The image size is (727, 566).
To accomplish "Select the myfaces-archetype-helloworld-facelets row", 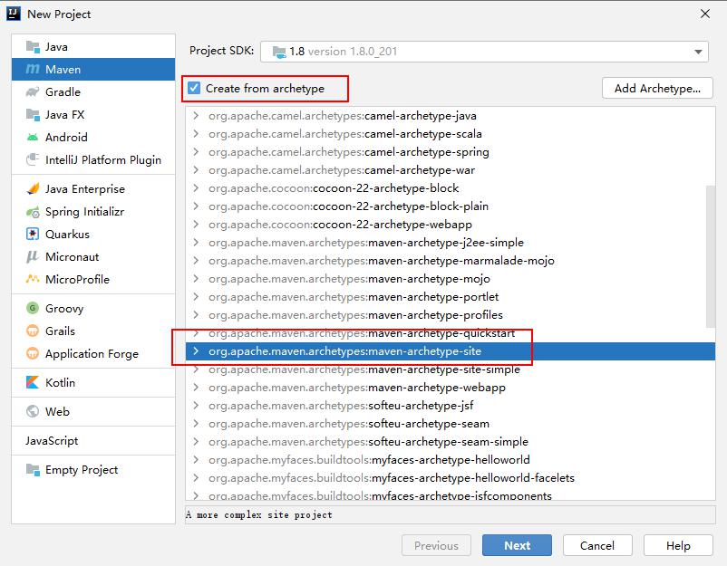I will point(451,477).
